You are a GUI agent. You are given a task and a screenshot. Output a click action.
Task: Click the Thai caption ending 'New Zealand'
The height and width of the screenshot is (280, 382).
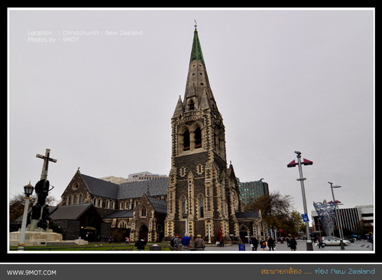318,271
